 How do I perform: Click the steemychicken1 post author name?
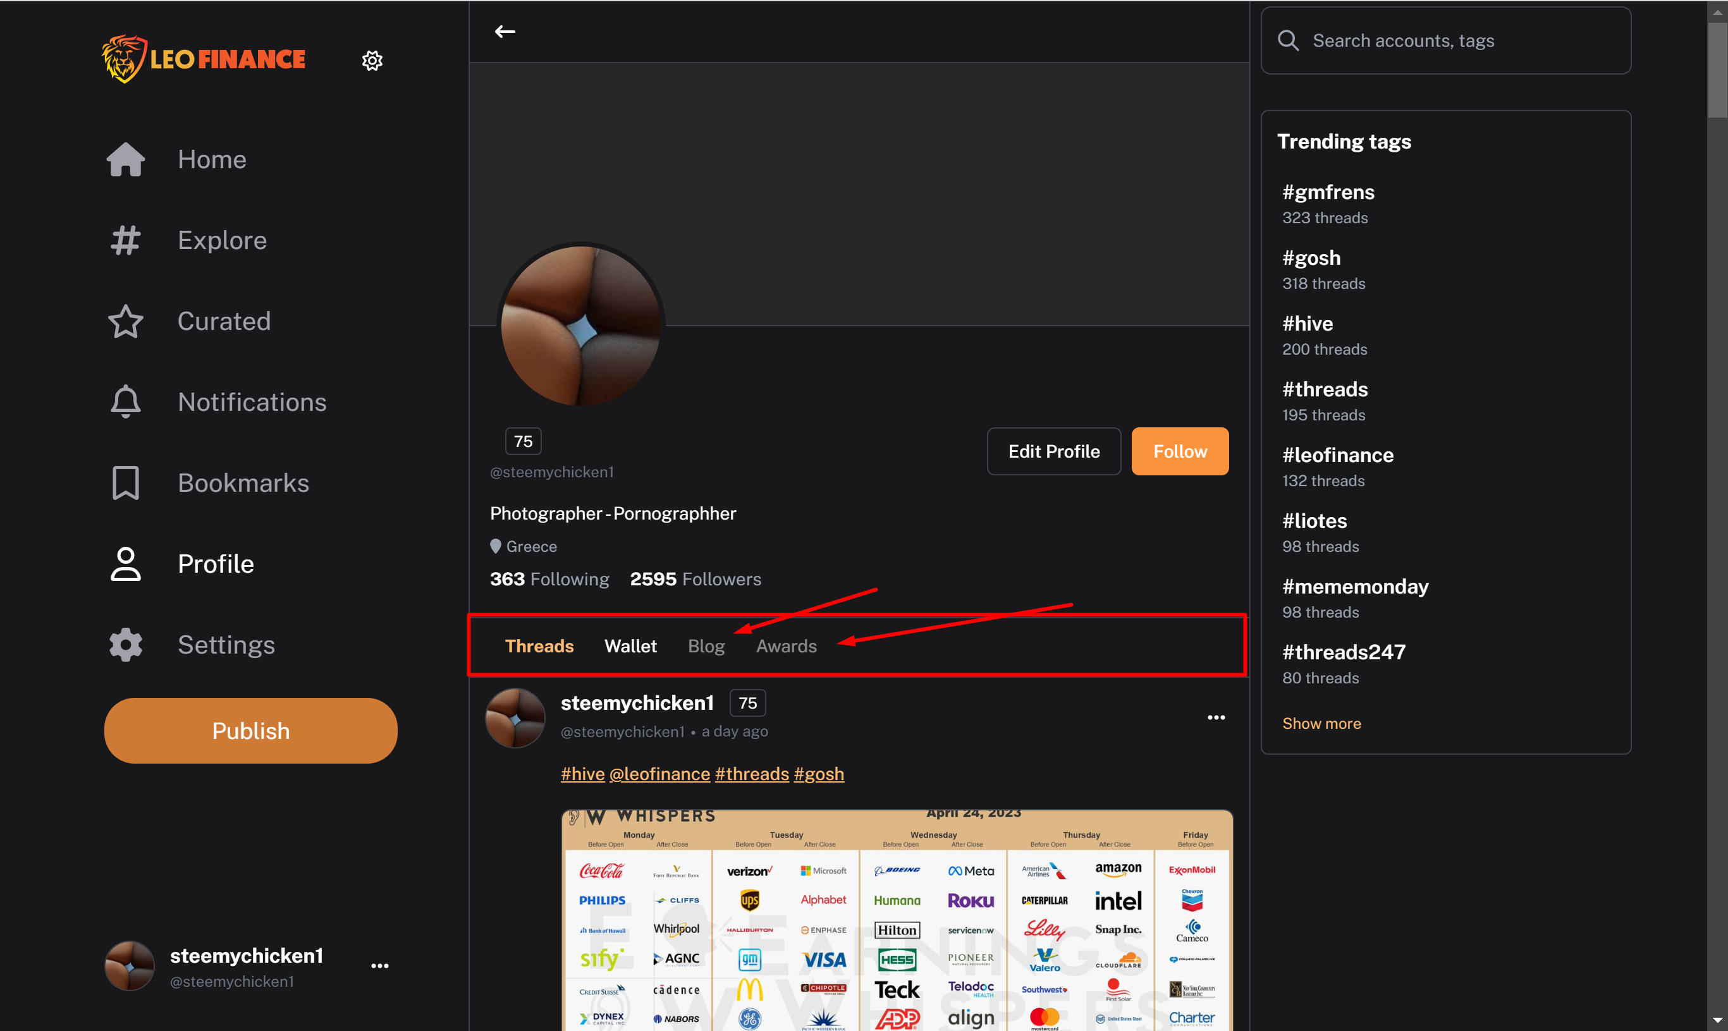pos(637,703)
